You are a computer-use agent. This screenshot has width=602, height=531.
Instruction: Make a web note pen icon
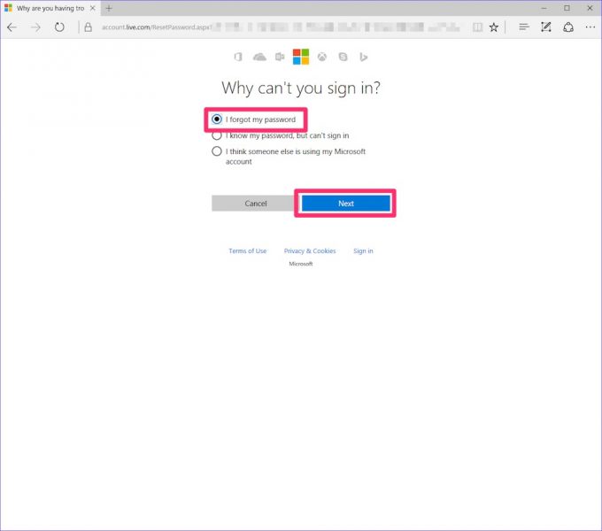546,27
